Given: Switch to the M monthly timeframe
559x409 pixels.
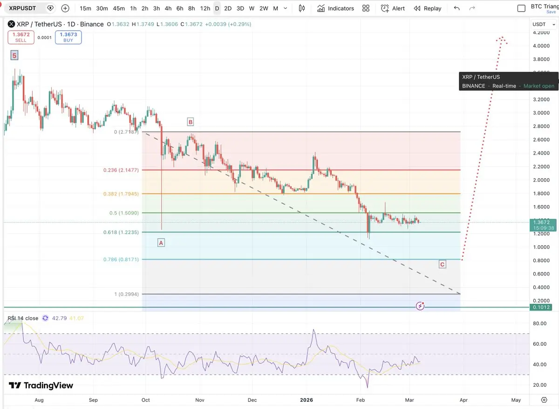Looking at the screenshot, I should (x=276, y=8).
